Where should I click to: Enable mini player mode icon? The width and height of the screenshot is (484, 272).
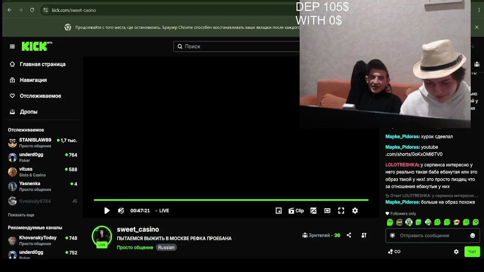click(x=279, y=211)
